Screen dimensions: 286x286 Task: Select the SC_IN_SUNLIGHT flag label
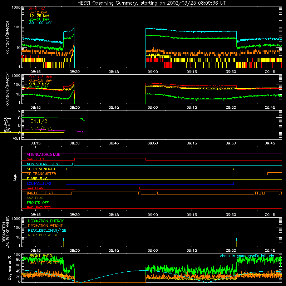click(41, 169)
